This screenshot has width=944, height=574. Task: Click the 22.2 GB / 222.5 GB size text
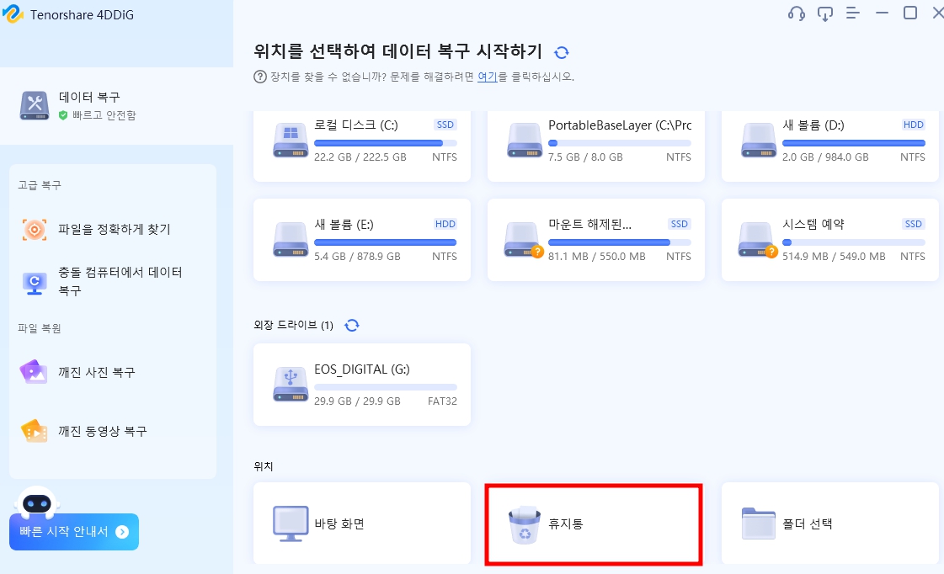(360, 157)
